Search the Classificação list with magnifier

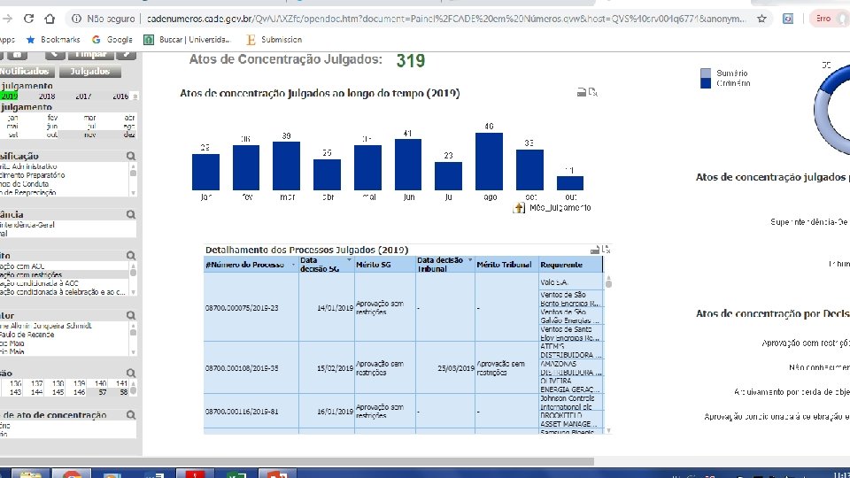tap(131, 156)
